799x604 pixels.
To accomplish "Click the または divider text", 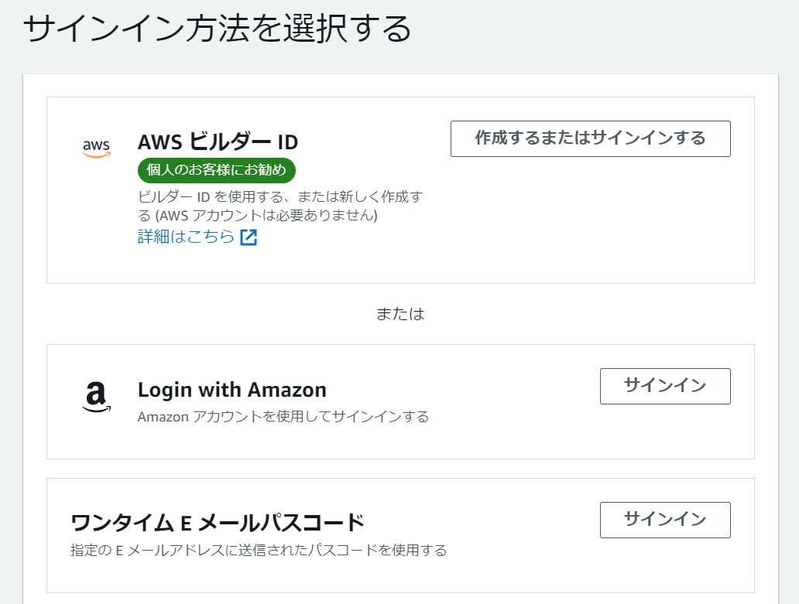I will (399, 313).
